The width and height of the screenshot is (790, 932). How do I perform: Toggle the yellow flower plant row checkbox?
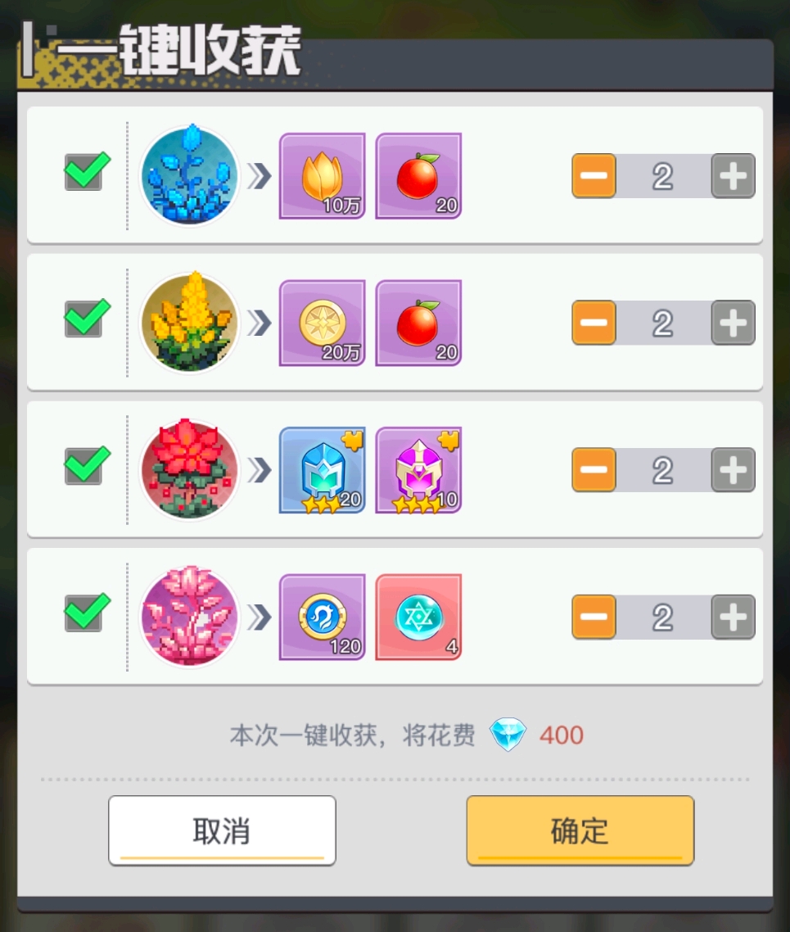pyautogui.click(x=87, y=318)
